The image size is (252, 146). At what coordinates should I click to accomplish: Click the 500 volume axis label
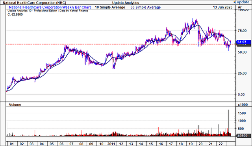(241, 129)
